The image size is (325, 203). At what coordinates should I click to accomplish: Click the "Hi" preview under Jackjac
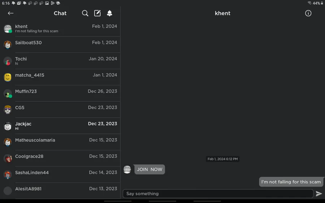17,128
